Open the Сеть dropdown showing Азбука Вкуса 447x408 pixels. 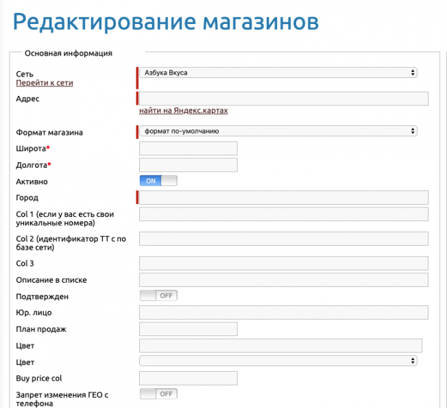coord(278,73)
